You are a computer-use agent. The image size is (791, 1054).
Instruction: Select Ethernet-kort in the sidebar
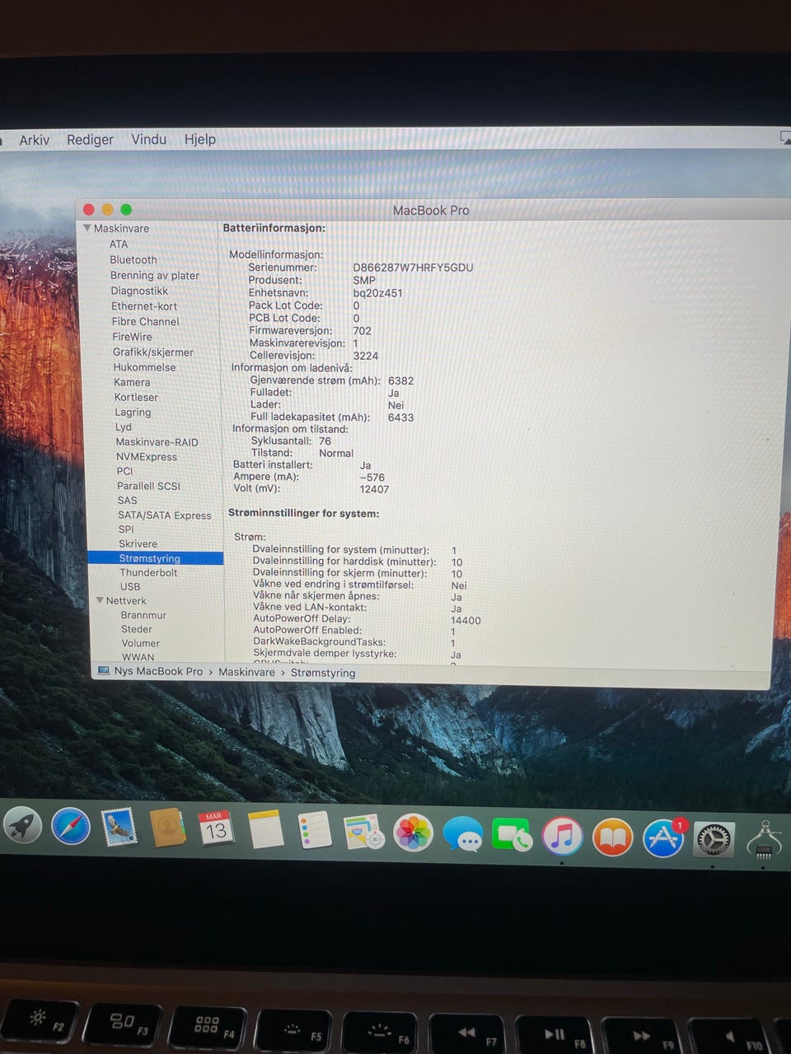coord(144,306)
